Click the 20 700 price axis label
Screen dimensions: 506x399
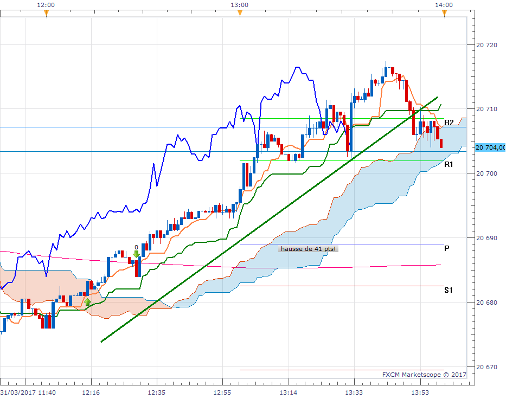click(486, 173)
